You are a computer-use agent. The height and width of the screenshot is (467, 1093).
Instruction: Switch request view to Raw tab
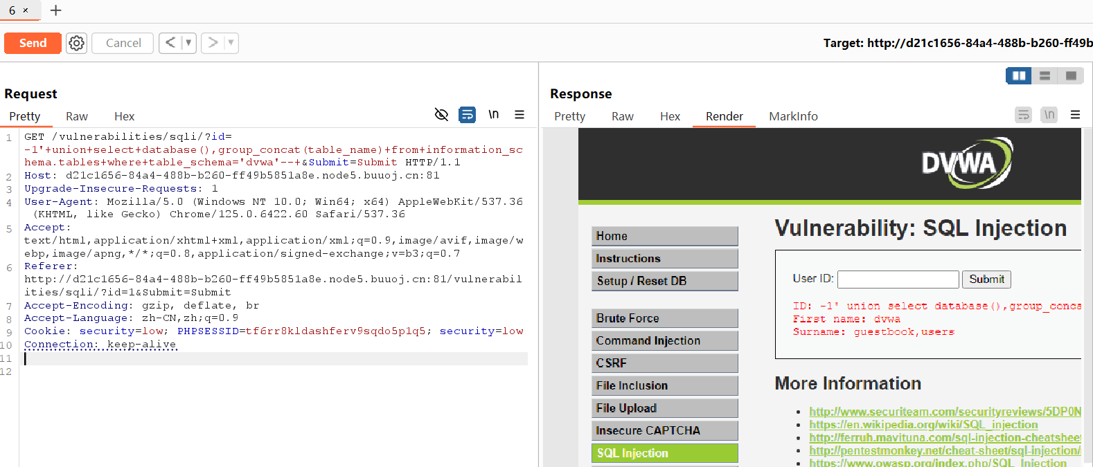pos(77,116)
